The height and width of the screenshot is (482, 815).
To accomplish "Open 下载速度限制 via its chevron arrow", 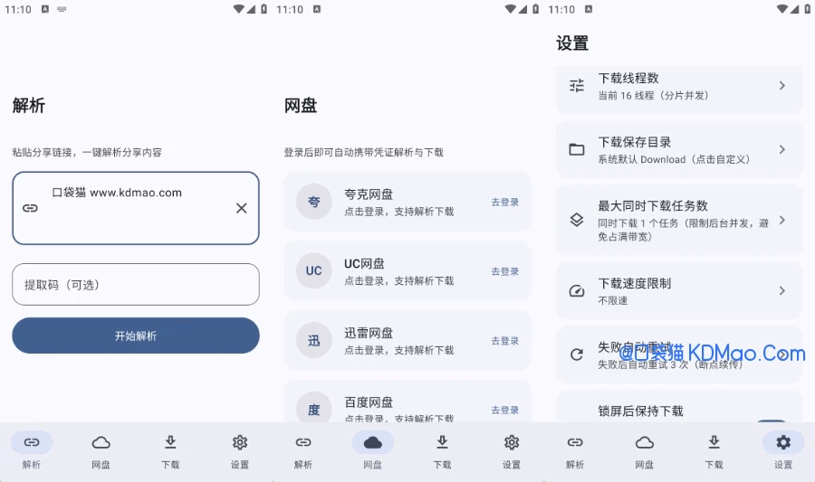I will (x=782, y=290).
